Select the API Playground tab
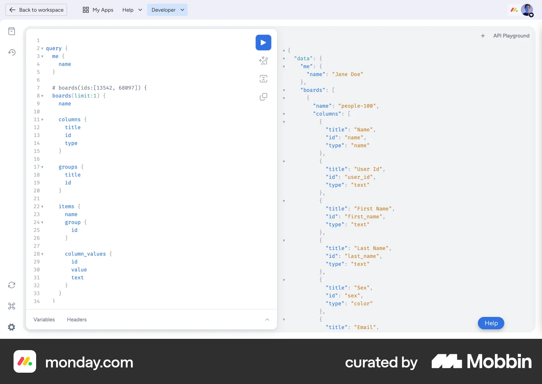Screen dimensions: 542x384 511,36
